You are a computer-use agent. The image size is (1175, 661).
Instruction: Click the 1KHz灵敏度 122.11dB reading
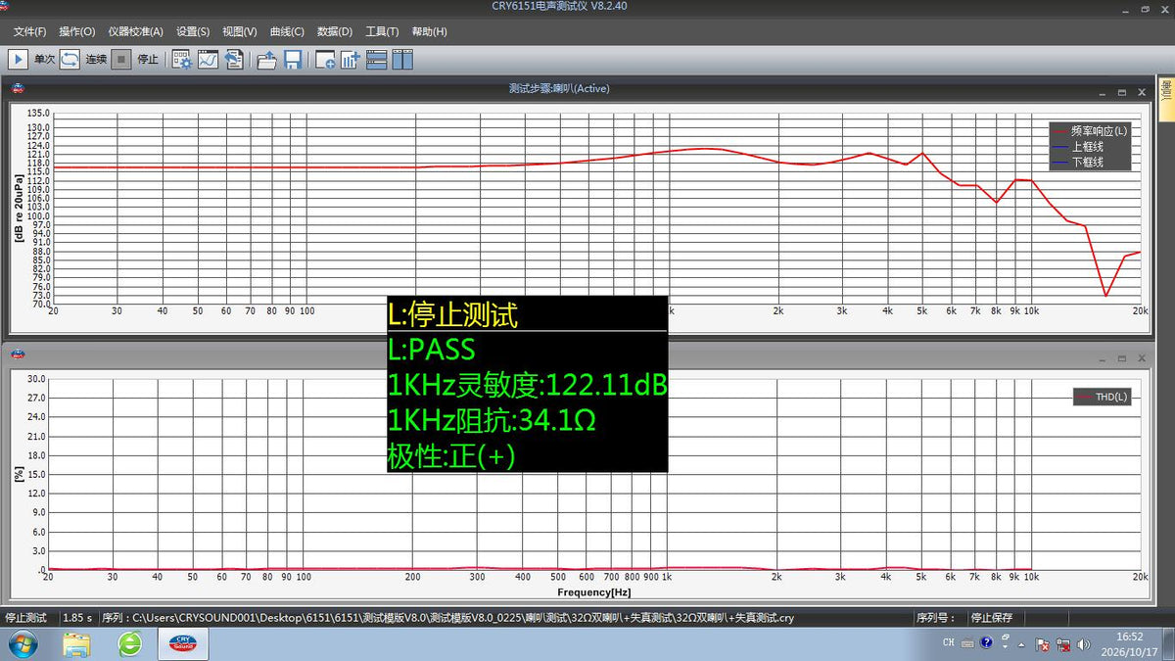528,386
